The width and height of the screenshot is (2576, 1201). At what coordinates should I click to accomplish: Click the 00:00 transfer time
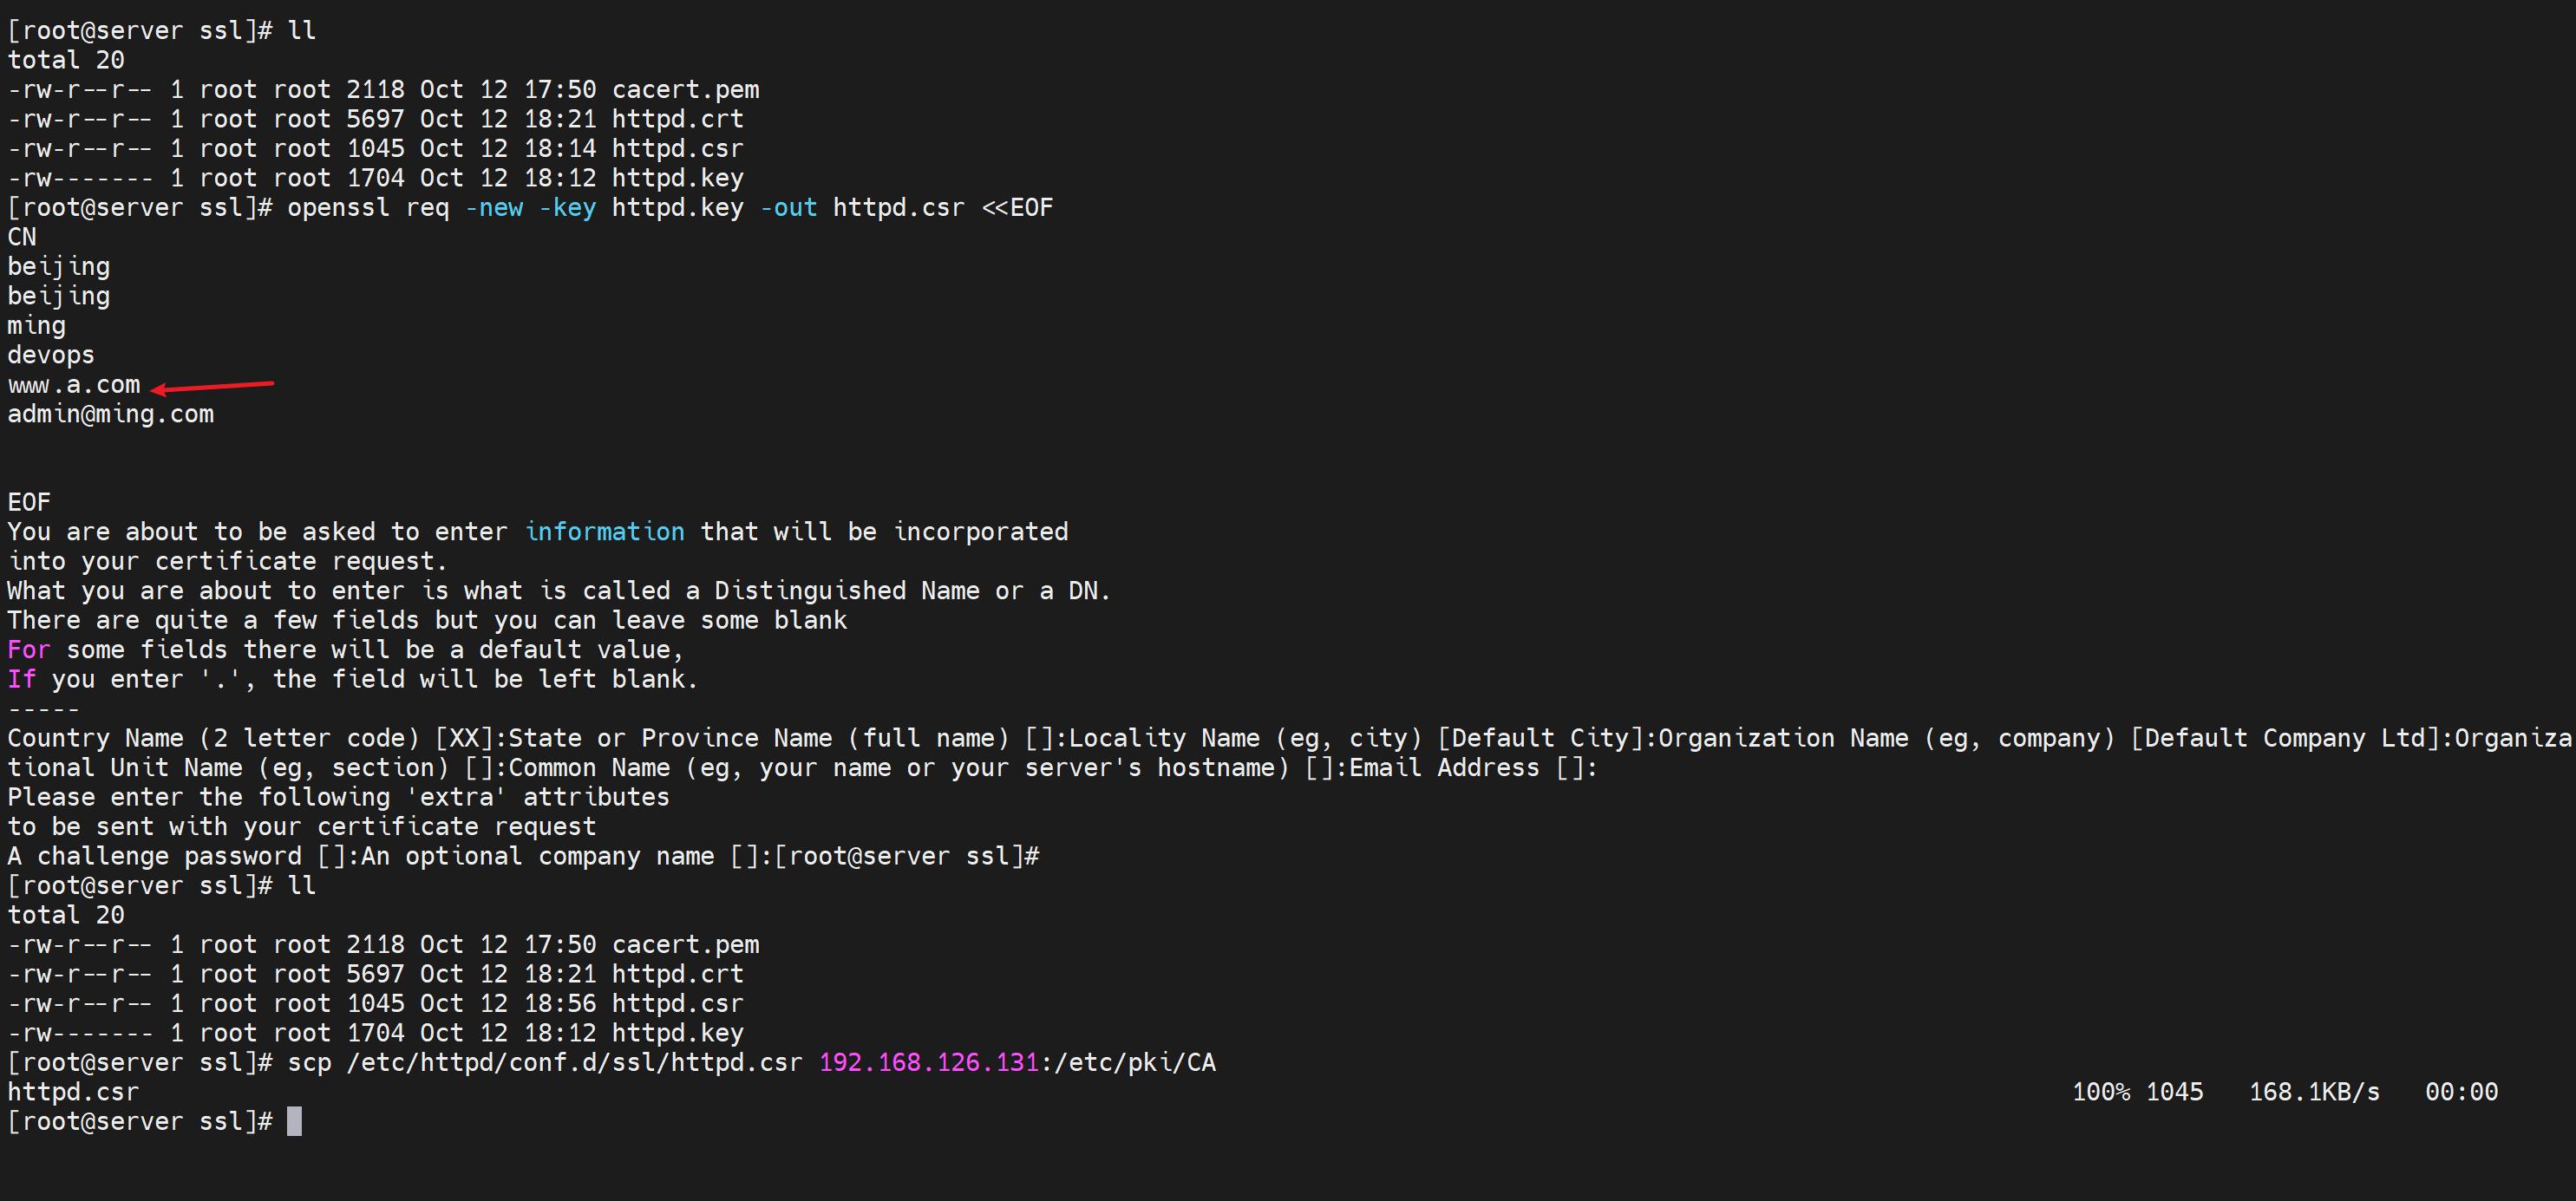point(2461,1092)
